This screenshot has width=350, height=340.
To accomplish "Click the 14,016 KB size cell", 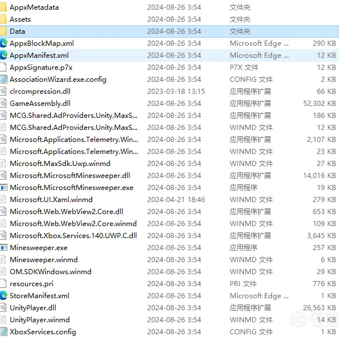I will click(x=320, y=176).
